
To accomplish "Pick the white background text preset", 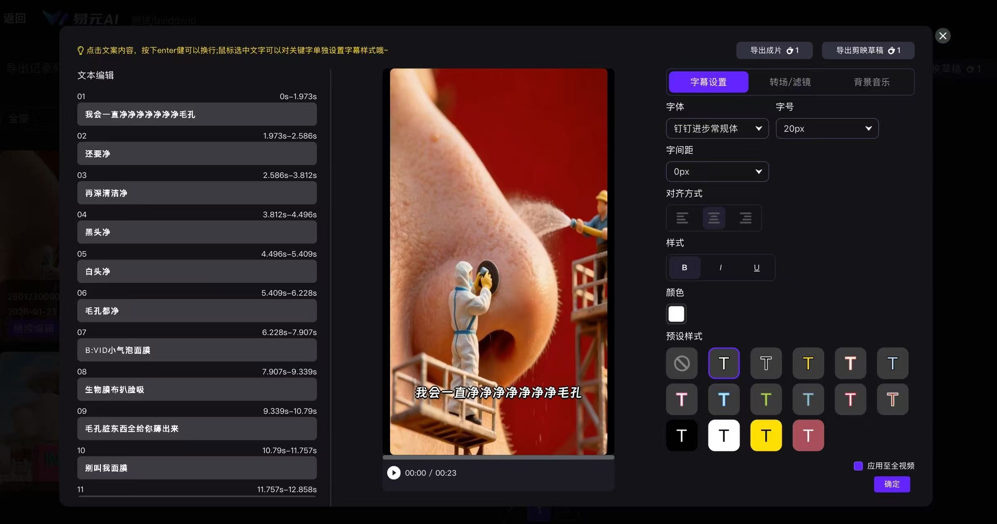I will pos(724,435).
